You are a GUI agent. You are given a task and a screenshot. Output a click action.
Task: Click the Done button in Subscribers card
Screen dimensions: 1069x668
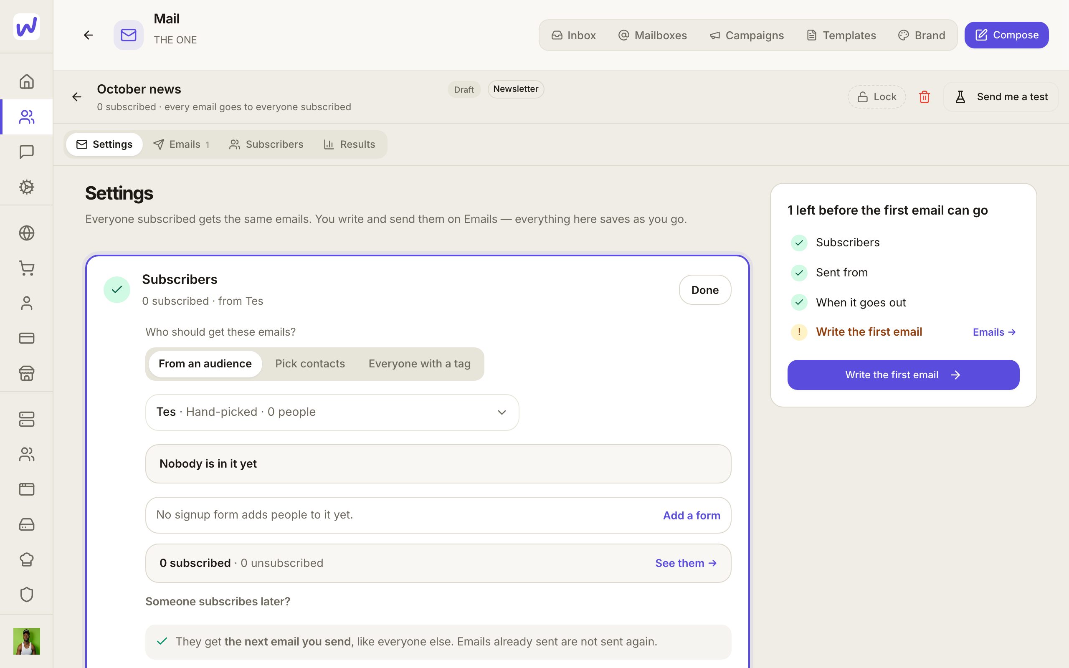coord(704,290)
